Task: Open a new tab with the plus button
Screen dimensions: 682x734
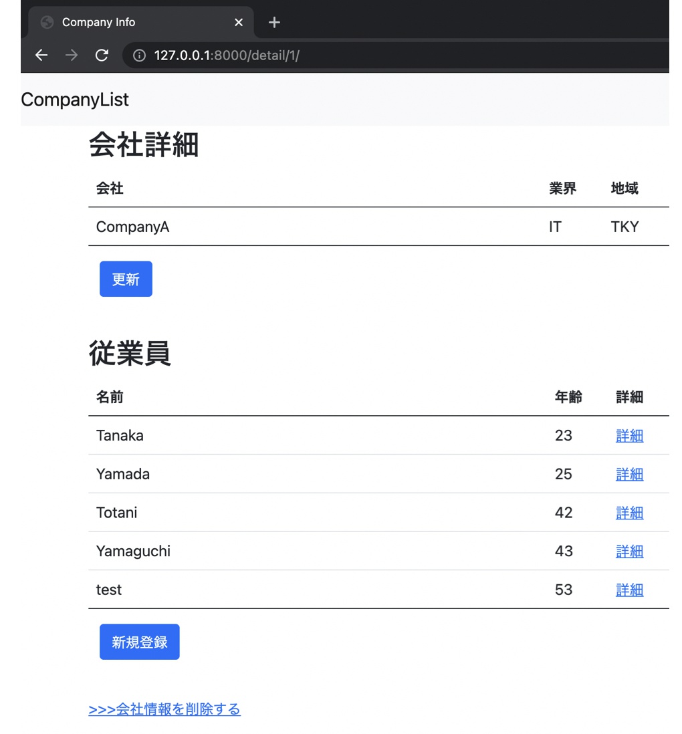Action: (x=274, y=22)
